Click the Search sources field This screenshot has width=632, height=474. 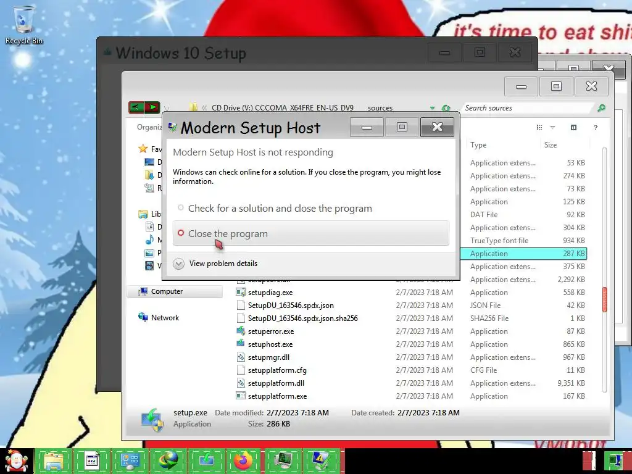(x=528, y=108)
